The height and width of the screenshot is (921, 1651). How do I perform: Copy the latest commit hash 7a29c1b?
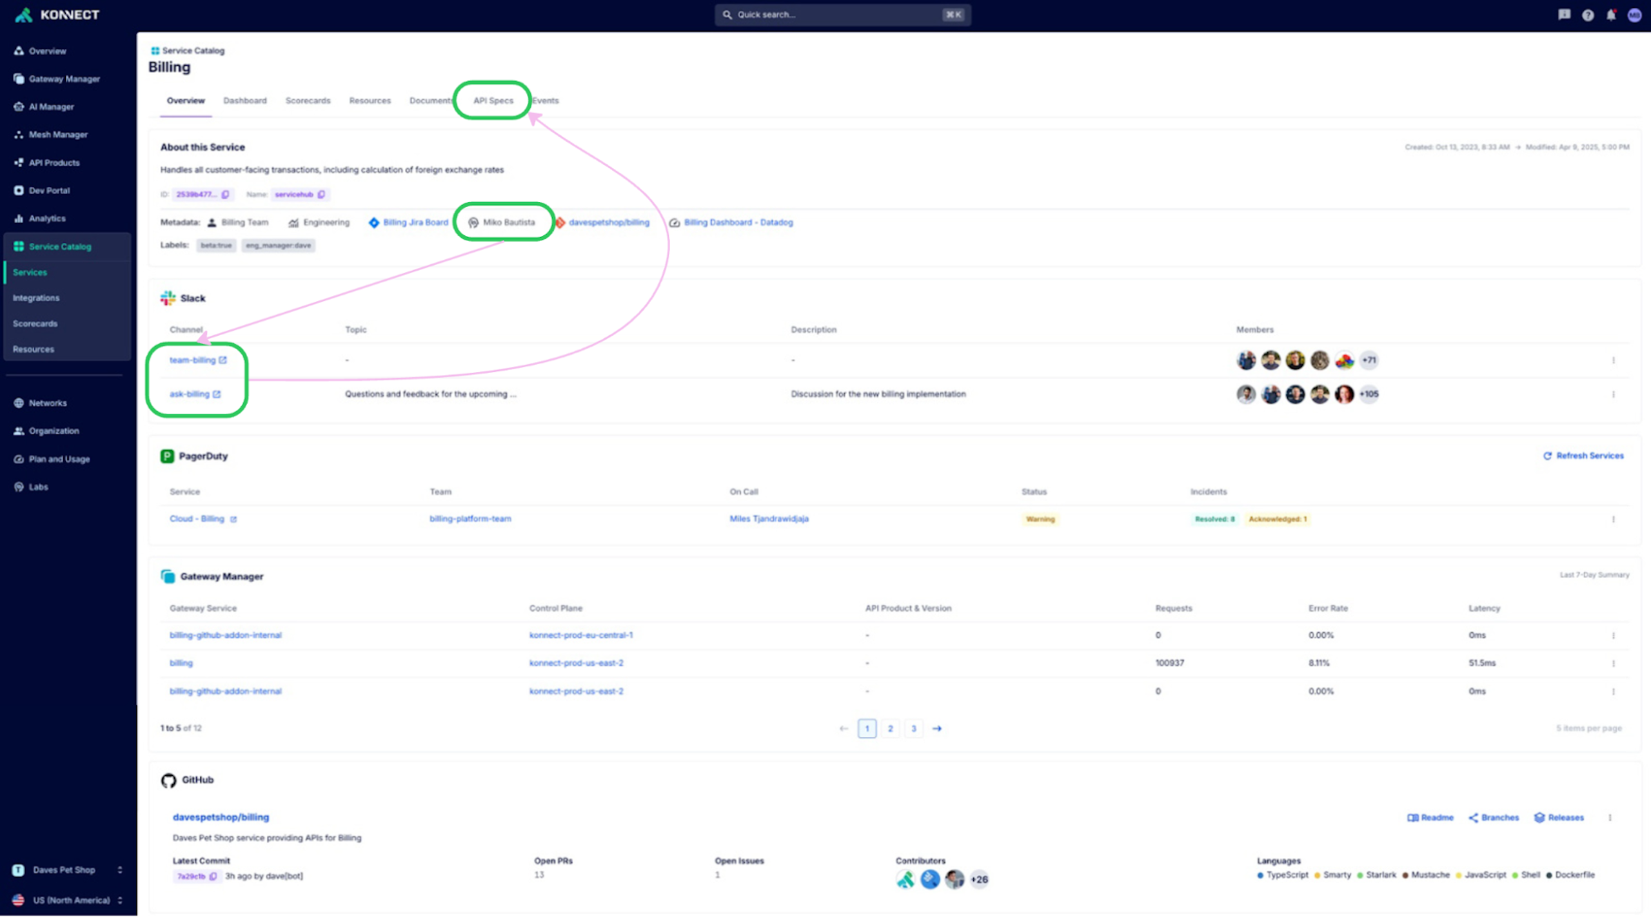tap(213, 876)
